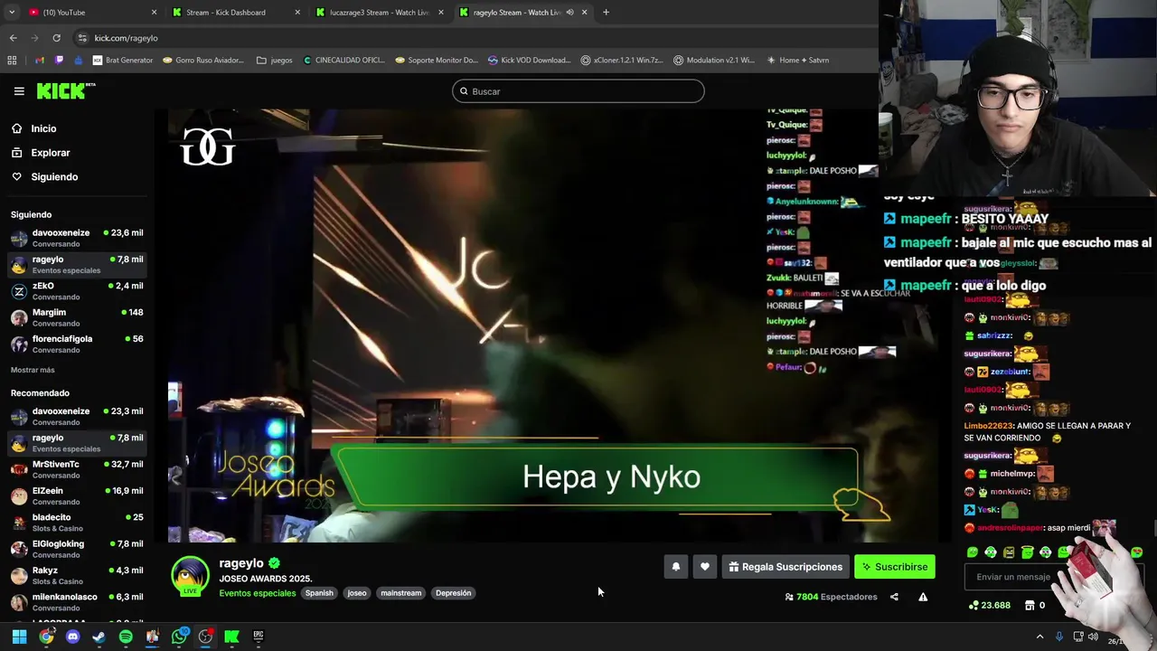This screenshot has width=1157, height=651.
Task: Open Epic Games Launcher from the taskbar
Action: coord(259,637)
